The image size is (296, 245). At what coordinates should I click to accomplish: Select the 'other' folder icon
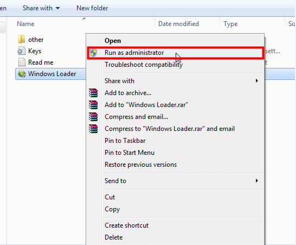[21, 39]
